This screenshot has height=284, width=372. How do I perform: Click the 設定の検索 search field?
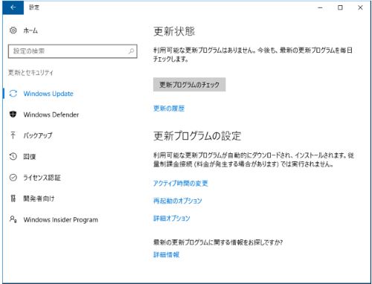pos(72,51)
